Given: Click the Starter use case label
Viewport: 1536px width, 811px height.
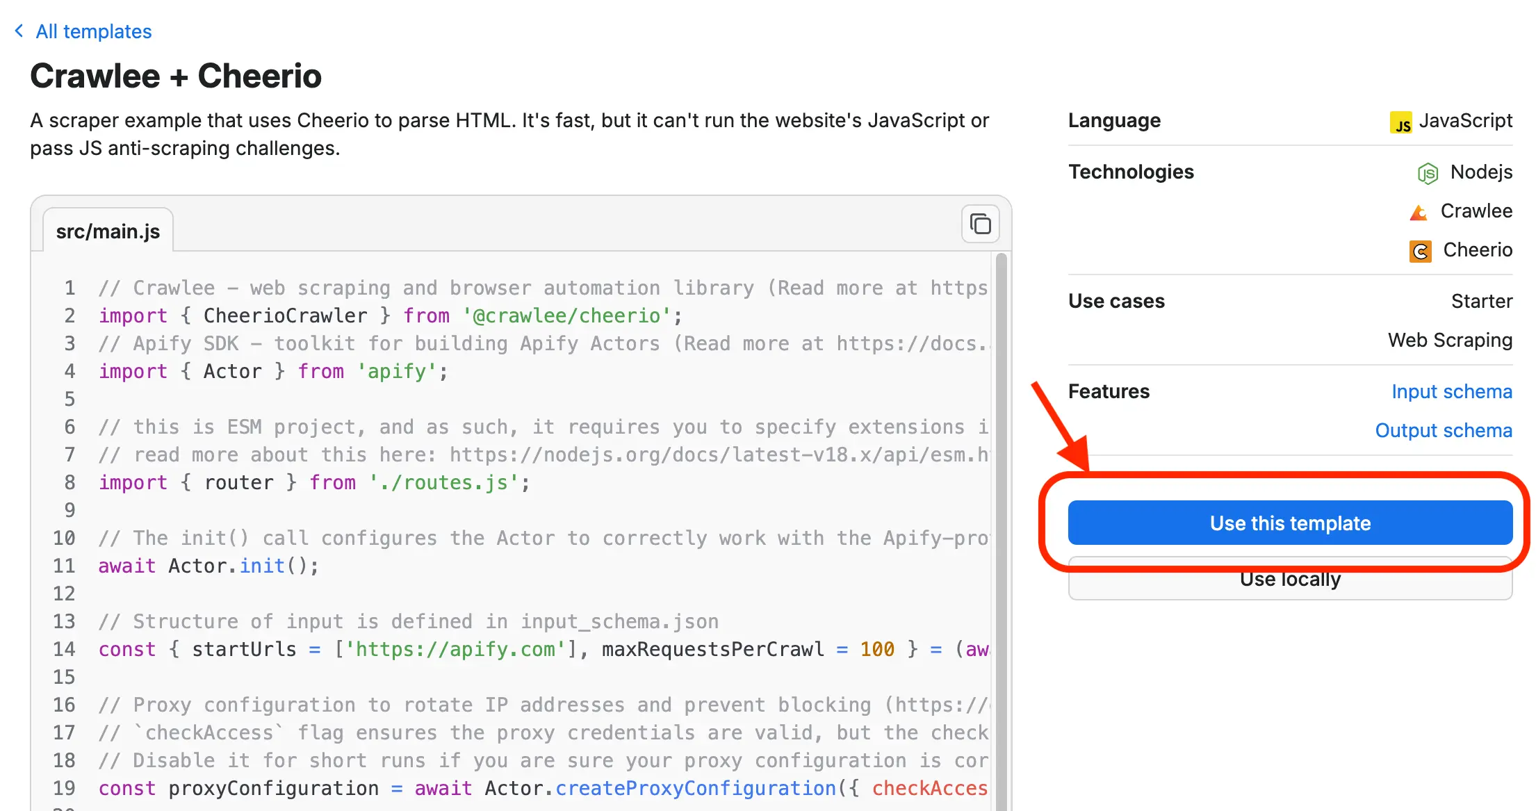Looking at the screenshot, I should [x=1482, y=301].
